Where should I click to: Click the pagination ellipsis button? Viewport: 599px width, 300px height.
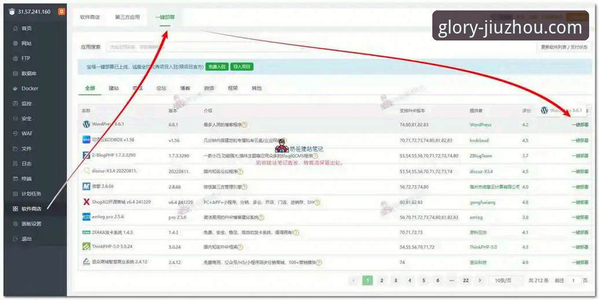(451, 280)
